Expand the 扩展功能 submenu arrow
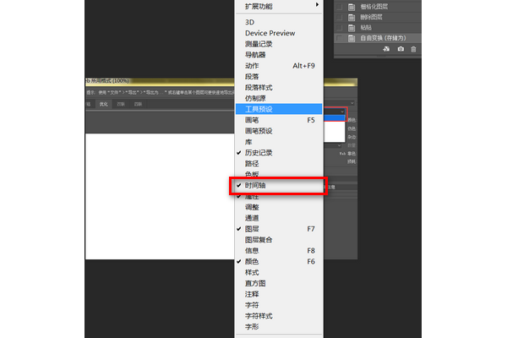 317,5
